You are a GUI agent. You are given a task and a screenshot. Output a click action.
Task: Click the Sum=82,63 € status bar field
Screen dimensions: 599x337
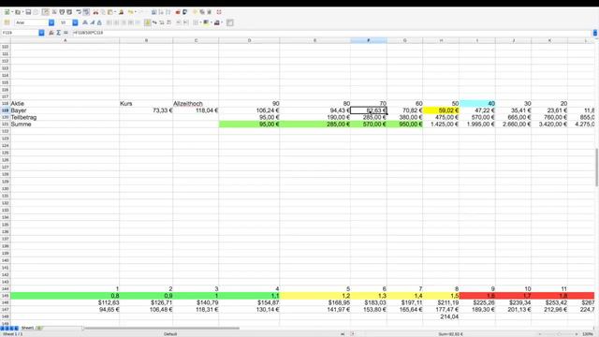point(451,334)
